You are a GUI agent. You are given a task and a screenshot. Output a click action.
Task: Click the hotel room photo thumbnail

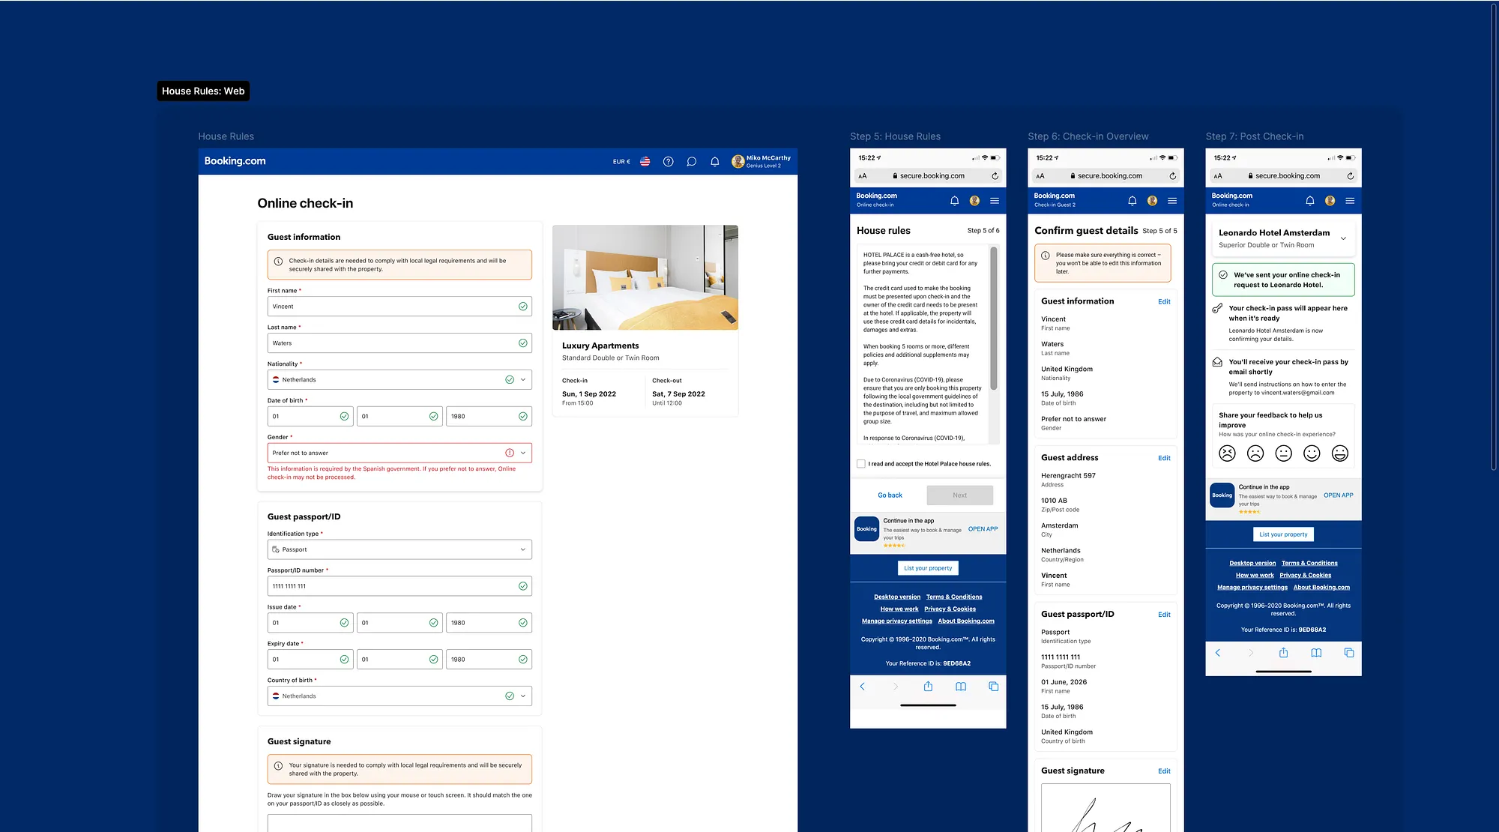tap(645, 277)
